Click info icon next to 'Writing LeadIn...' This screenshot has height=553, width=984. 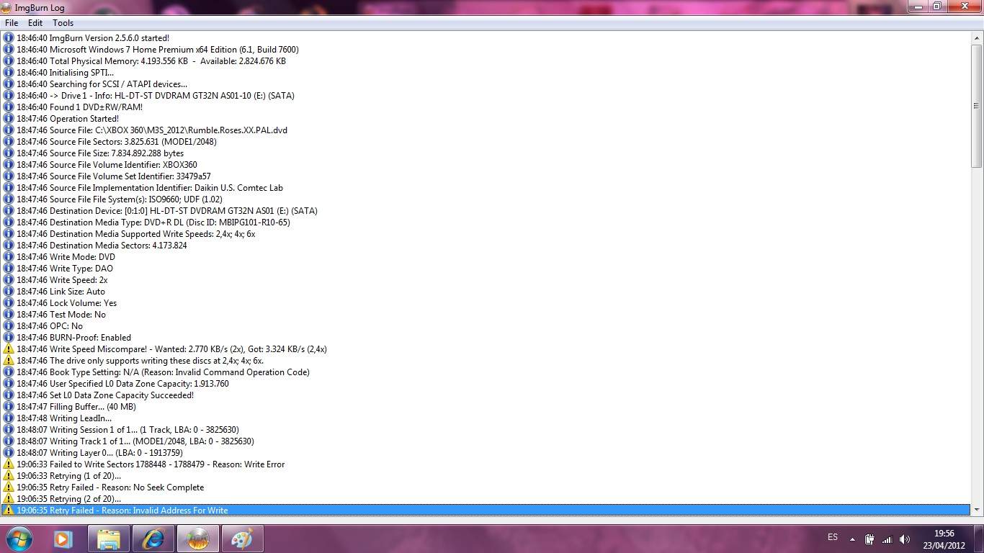coord(9,418)
